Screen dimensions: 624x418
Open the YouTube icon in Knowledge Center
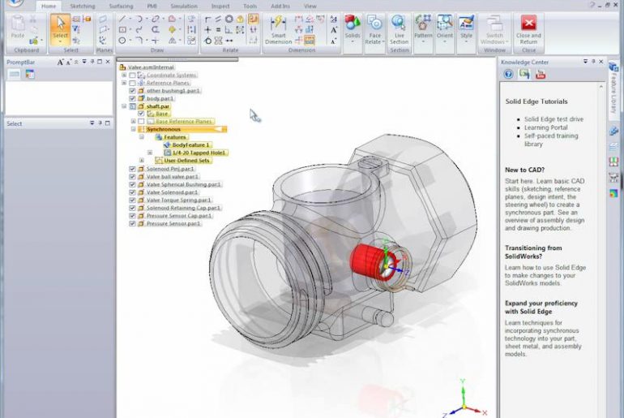click(x=540, y=74)
